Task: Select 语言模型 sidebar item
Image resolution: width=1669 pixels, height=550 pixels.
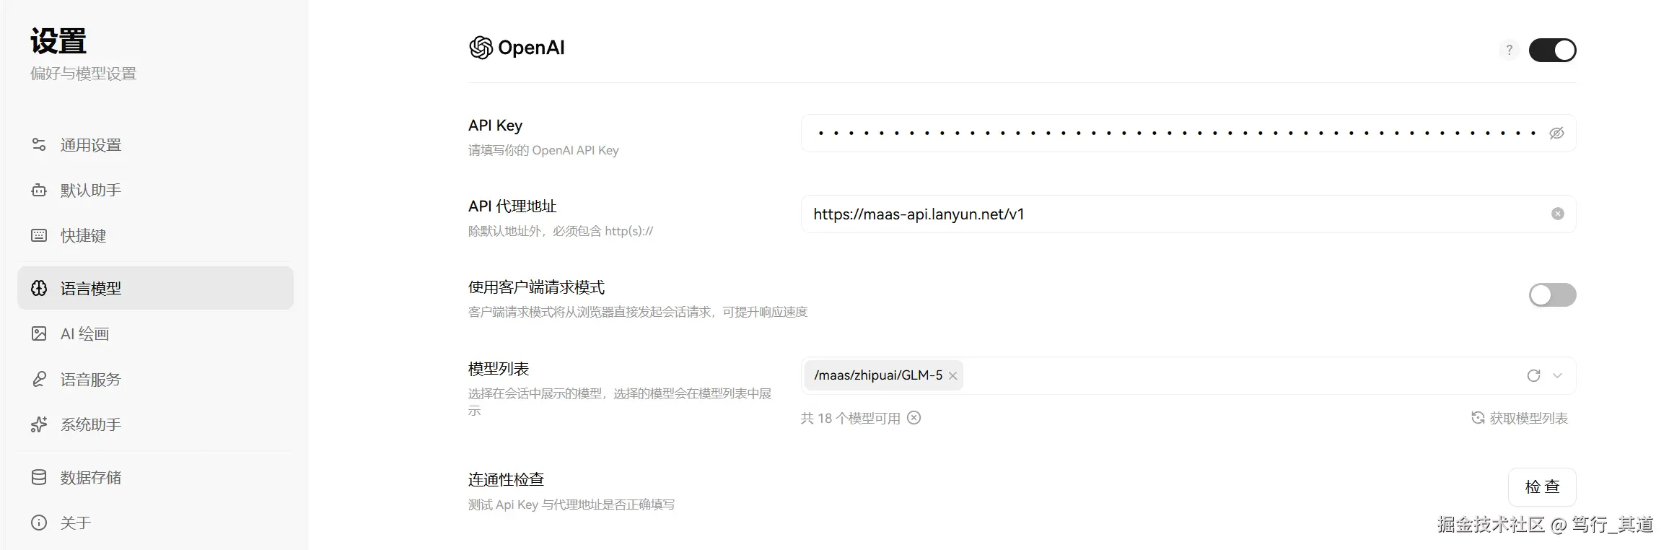Action: (x=155, y=288)
